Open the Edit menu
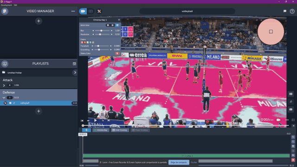This screenshot has width=297, height=167. (x=15, y=5)
